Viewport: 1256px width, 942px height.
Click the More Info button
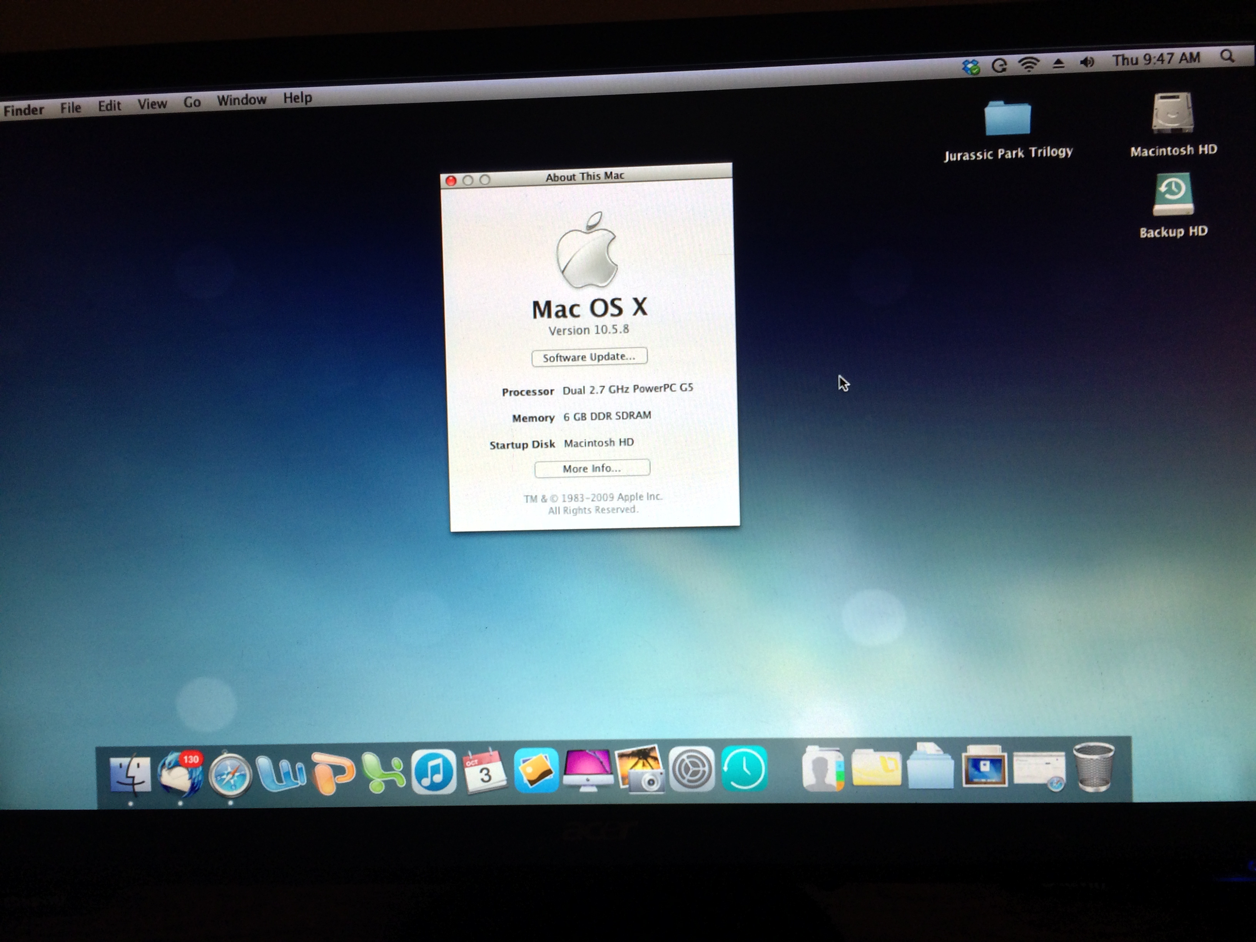592,468
